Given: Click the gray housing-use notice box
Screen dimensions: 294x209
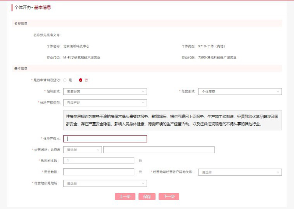Looking at the screenshot, I should pos(172,120).
